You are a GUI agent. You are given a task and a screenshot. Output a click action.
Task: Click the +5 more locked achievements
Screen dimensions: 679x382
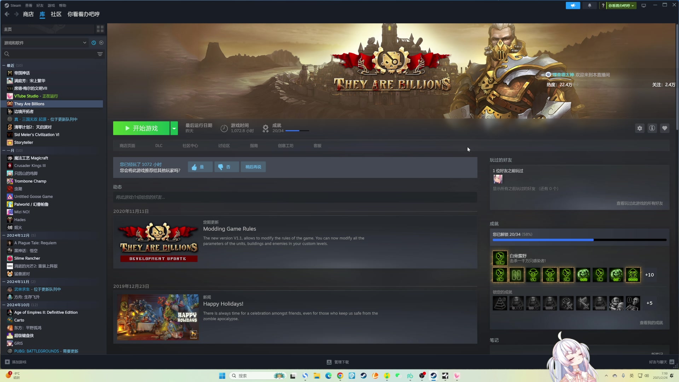pyautogui.click(x=650, y=303)
